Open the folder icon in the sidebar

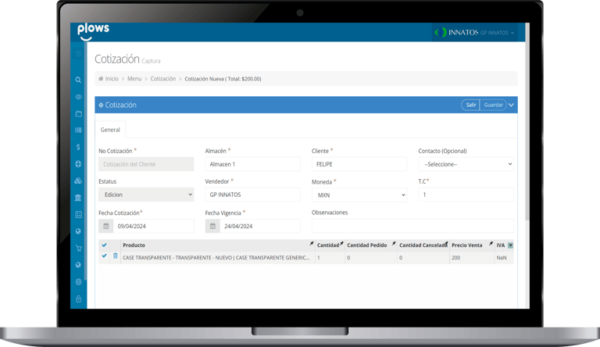tap(78, 114)
